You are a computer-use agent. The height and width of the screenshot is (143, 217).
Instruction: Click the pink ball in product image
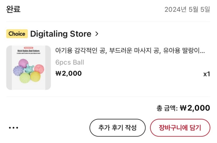pos(38,69)
